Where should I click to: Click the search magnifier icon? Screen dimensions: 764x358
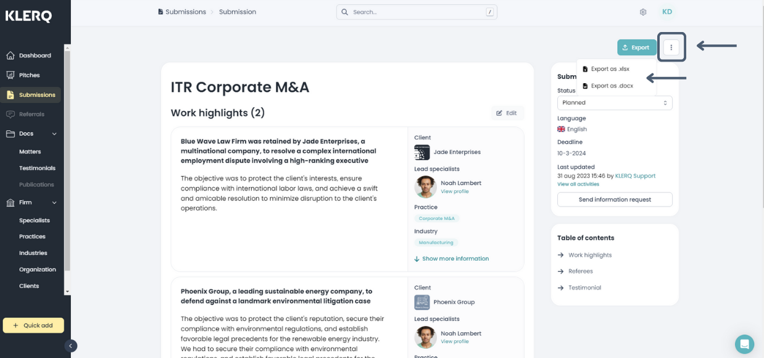[x=345, y=12]
